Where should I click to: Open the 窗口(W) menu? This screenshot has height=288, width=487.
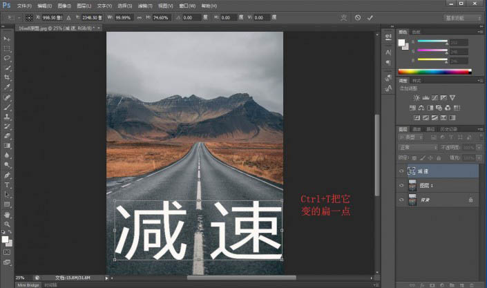coord(187,6)
